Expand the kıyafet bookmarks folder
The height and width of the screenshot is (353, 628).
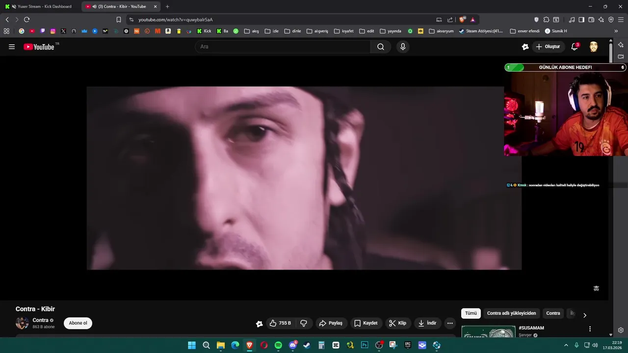point(344,31)
